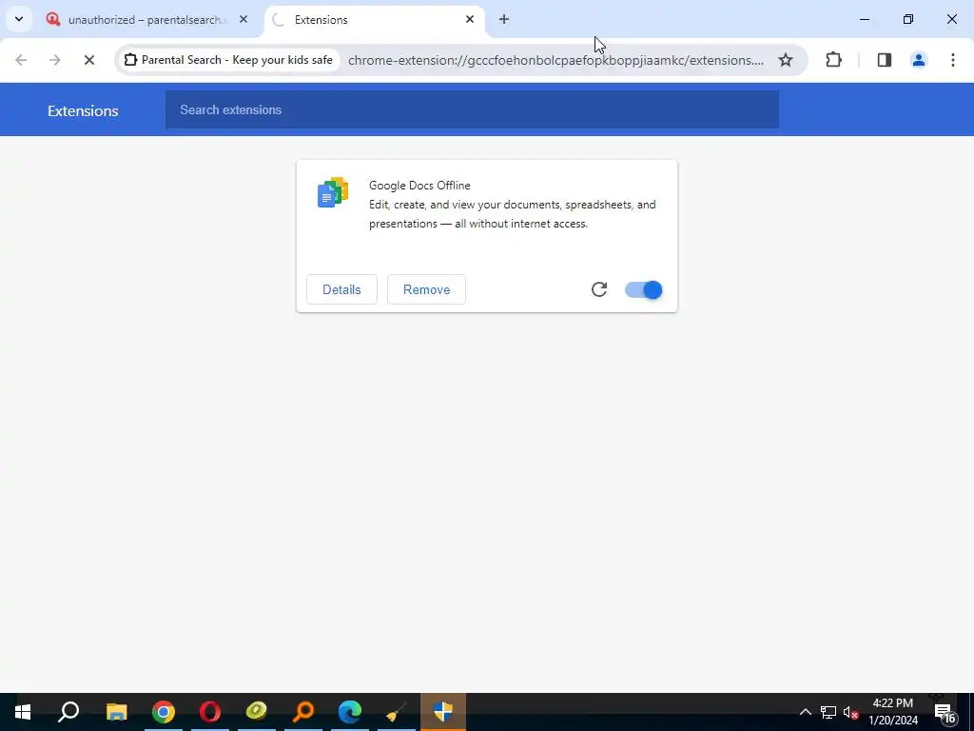This screenshot has width=974, height=731.
Task: Open the Chrome profile avatar
Action: point(918,60)
